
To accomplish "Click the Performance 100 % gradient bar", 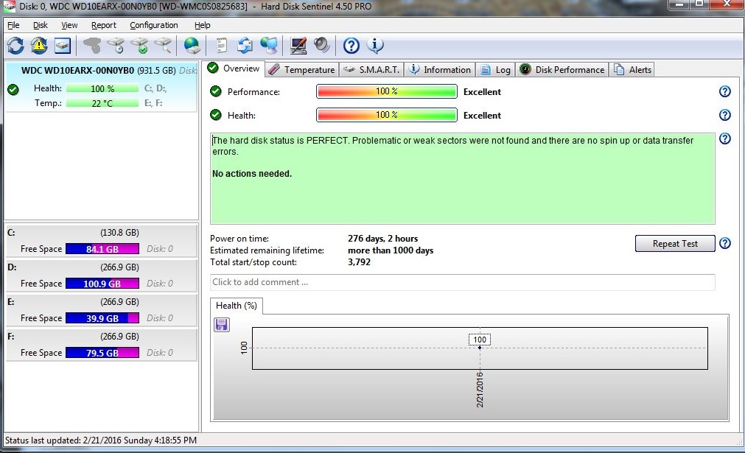I will (x=387, y=91).
